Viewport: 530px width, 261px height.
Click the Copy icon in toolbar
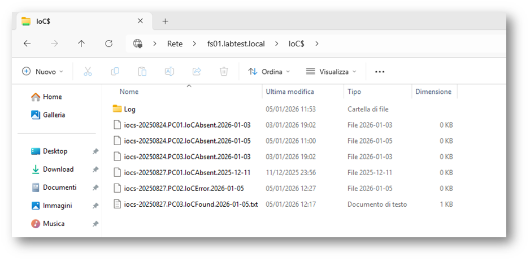coord(115,72)
